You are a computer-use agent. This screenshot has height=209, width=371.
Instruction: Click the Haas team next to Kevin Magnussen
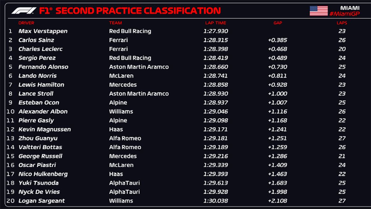coord(116,129)
